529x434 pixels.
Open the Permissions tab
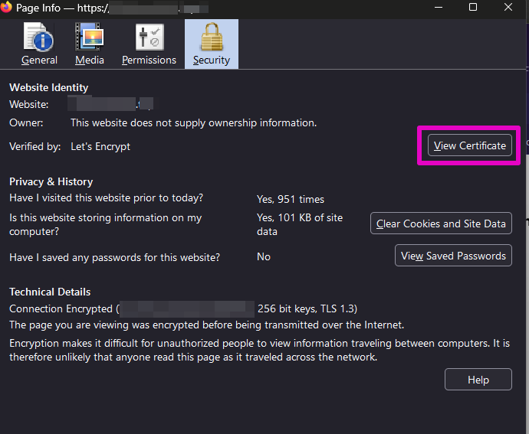pyautogui.click(x=149, y=44)
